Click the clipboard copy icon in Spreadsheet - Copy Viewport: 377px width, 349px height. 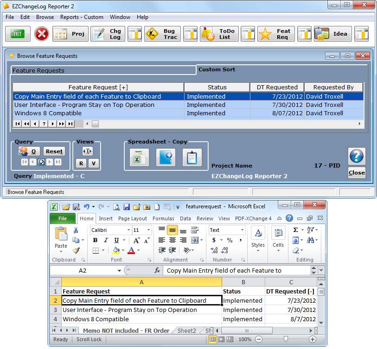[192, 157]
